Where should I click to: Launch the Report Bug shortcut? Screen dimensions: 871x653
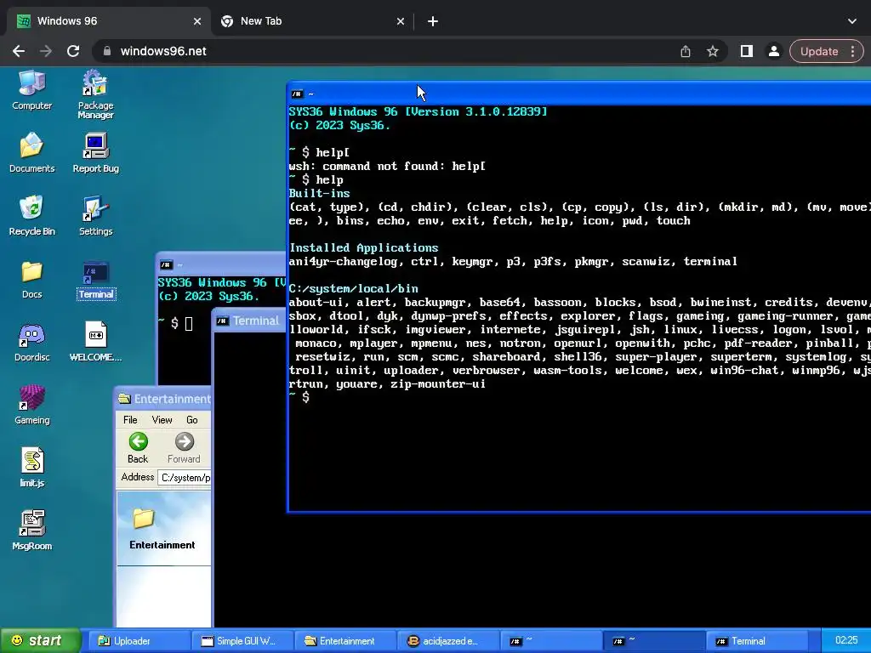pos(95,153)
